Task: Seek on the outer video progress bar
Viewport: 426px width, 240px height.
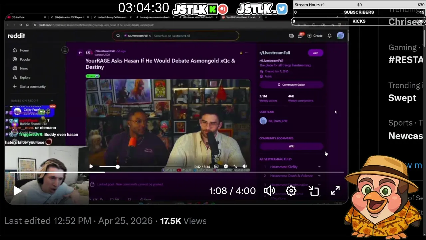Action: click(x=177, y=172)
